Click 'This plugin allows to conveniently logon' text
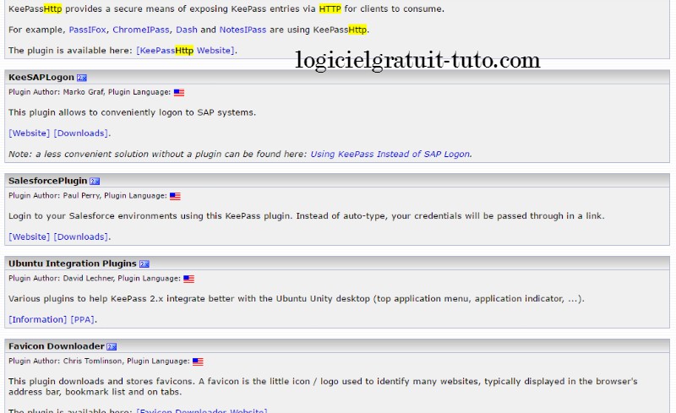The image size is (676, 413). click(132, 112)
